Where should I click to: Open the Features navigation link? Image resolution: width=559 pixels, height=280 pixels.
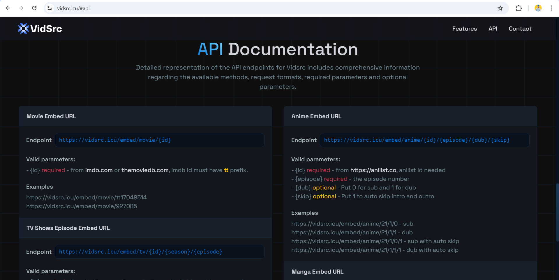coord(464,29)
